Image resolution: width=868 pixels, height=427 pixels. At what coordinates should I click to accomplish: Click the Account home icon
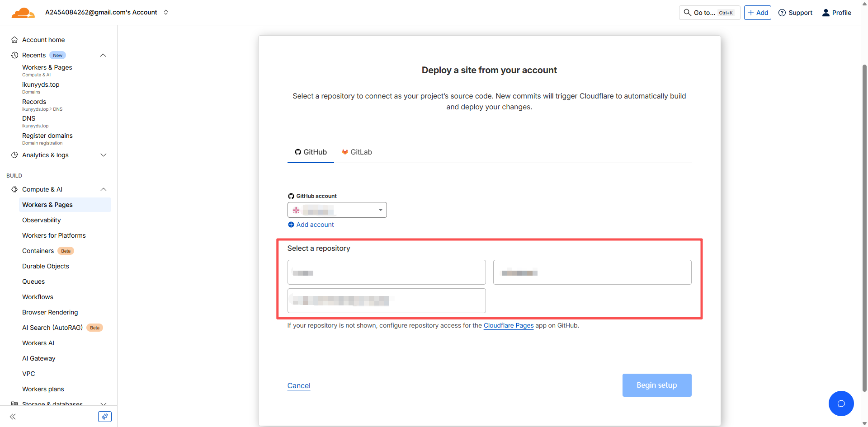[x=14, y=40]
